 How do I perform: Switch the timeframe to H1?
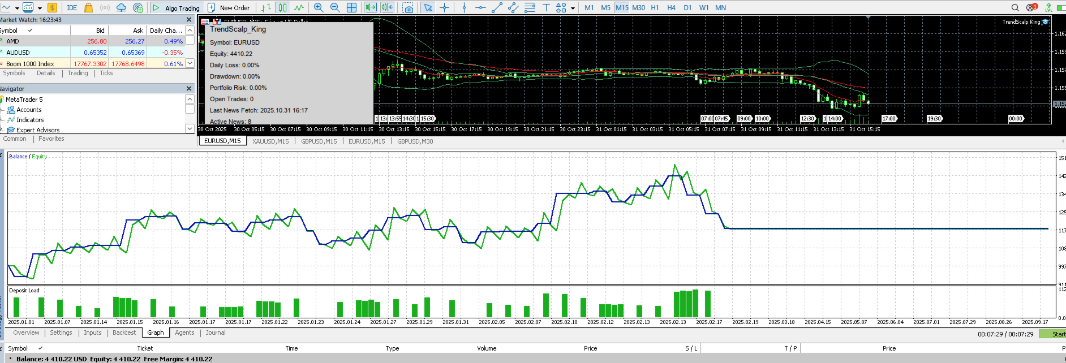click(x=655, y=7)
